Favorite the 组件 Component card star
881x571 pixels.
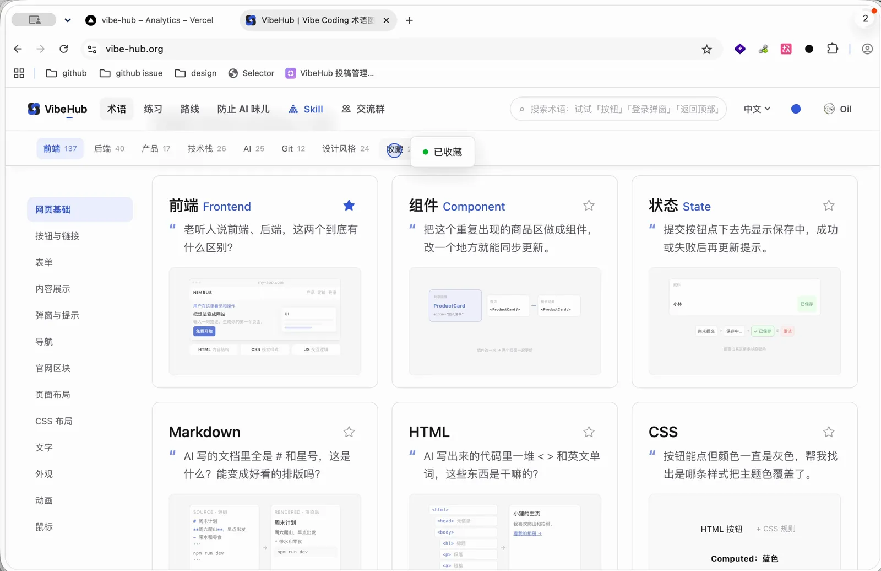pos(589,206)
